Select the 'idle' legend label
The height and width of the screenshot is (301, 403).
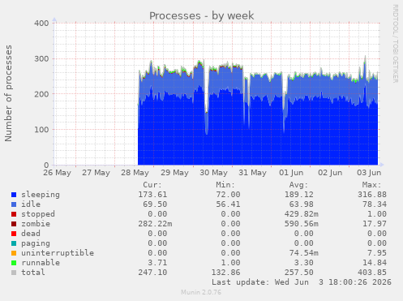click(x=31, y=204)
